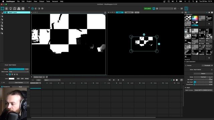
Task: Open the Scenes / Cues dropdown
Action: pyautogui.click(x=39, y=77)
